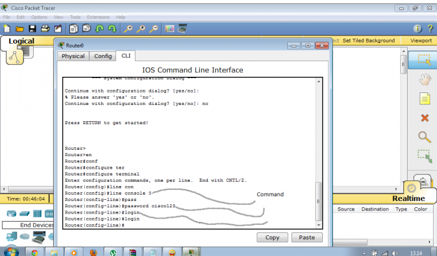Viewport: 437px width, 256px height.
Task: Open the File menu
Action: pyautogui.click(x=6, y=17)
